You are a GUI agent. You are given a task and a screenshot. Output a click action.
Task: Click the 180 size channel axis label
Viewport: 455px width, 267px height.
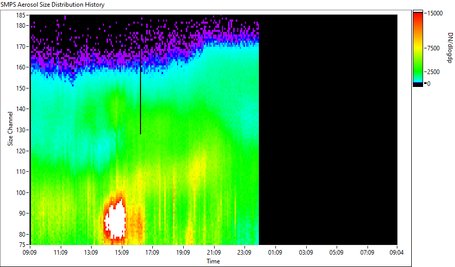pos(21,26)
